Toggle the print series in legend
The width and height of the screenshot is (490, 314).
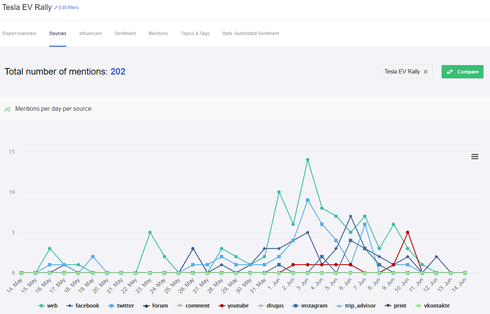point(396,306)
